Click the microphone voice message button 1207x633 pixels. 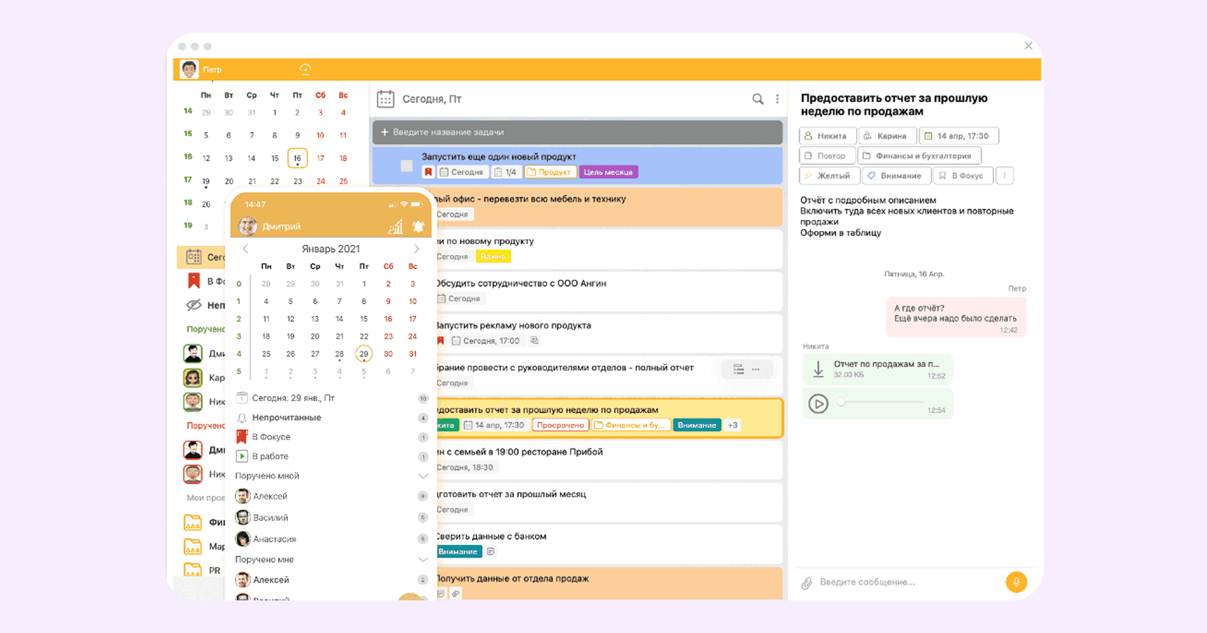coord(1016,582)
